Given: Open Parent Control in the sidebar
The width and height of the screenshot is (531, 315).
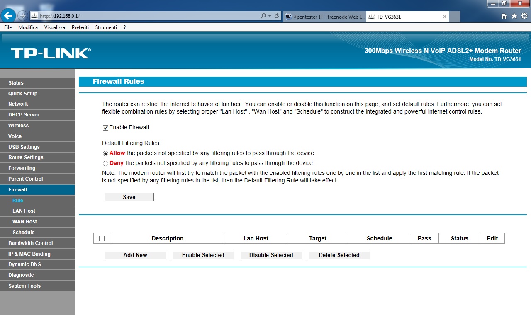Looking at the screenshot, I should (x=37, y=179).
